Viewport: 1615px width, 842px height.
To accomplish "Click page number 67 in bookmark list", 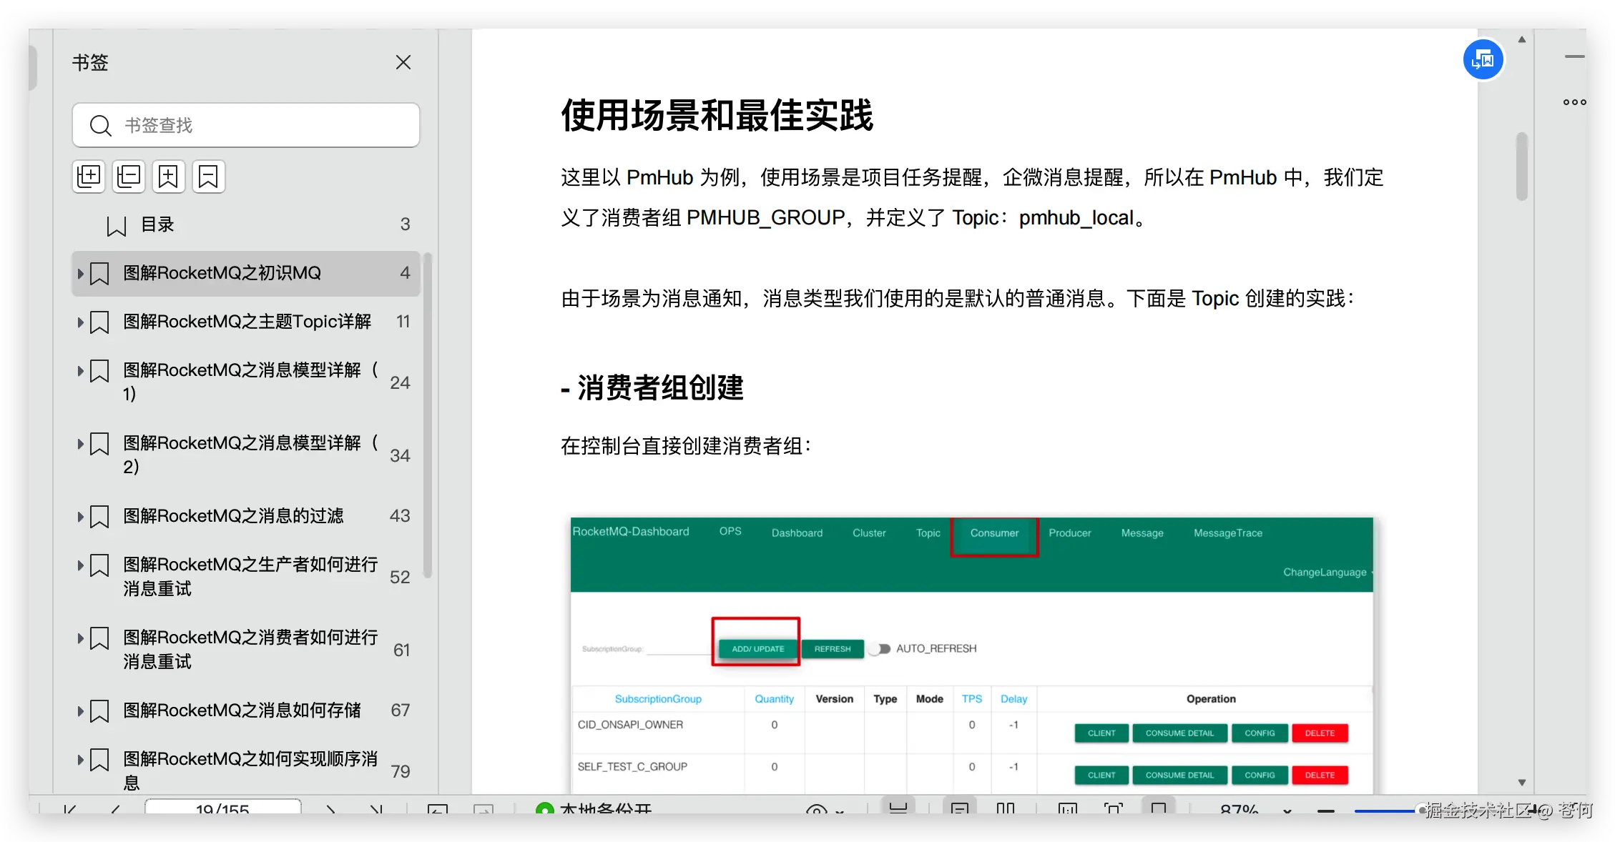I will click(401, 711).
